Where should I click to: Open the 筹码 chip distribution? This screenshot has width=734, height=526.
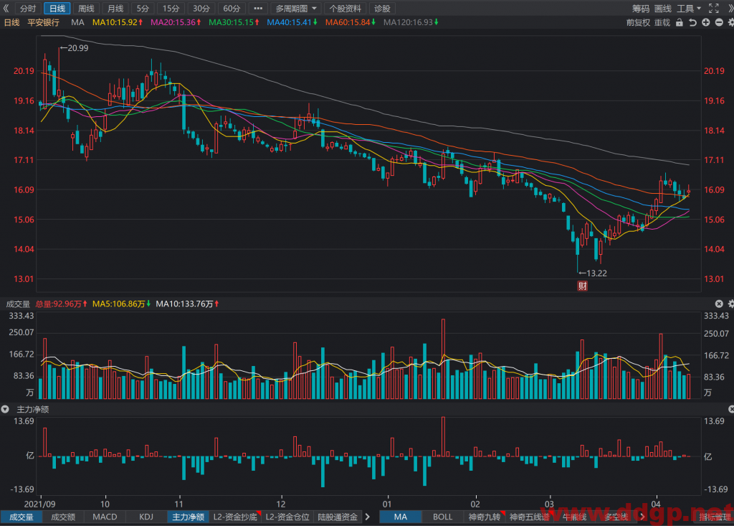click(640, 9)
